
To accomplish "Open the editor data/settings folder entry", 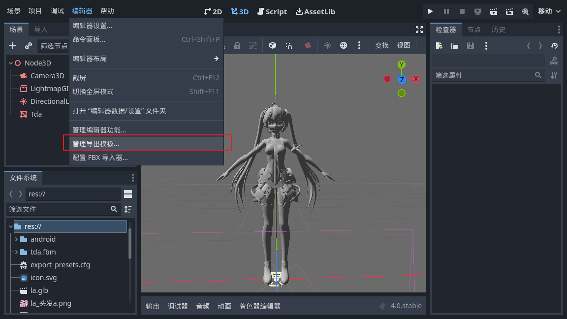I will tap(147, 111).
